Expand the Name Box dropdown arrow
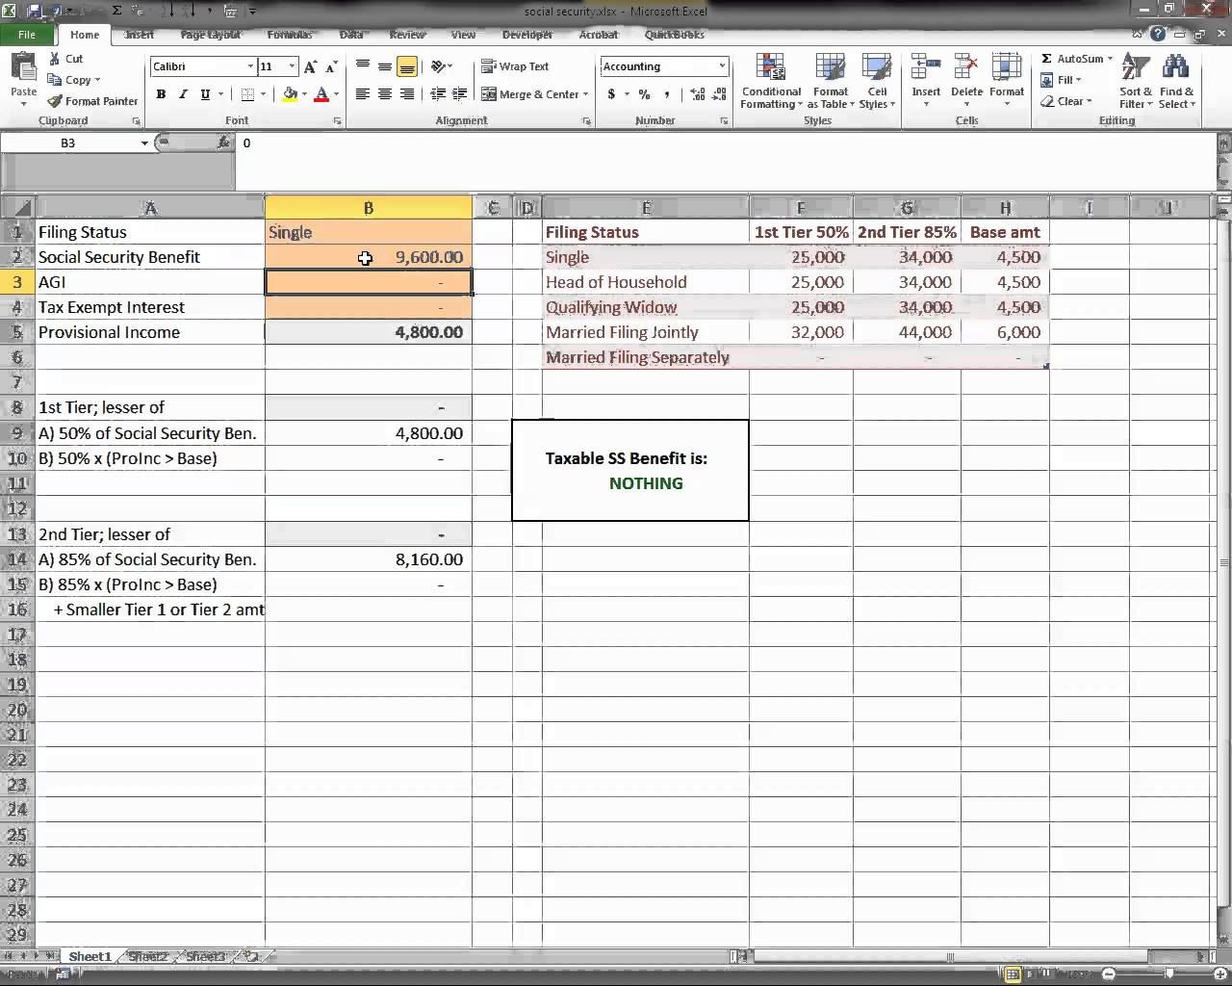1232x986 pixels. pos(144,143)
